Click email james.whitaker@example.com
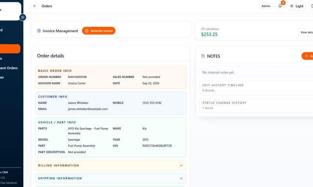This screenshot has height=187, width=313. [x=88, y=109]
